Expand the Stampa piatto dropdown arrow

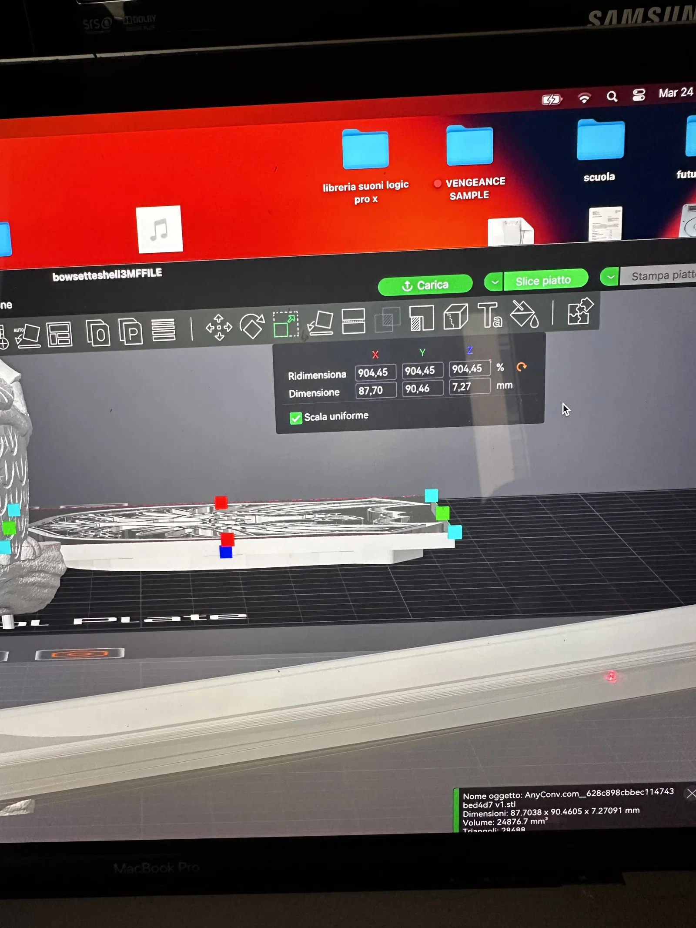610,277
